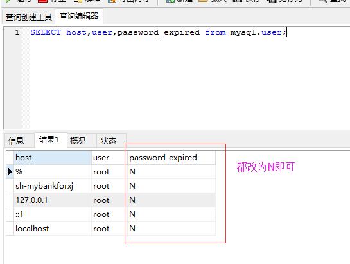Select the 127.0.0.1 host cell
This screenshot has width=350, height=264.
point(53,200)
